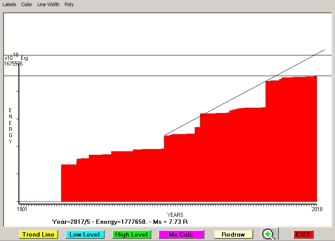335x241 pixels.
Task: Click the magnifier zoom-in icon
Action: 269,234
